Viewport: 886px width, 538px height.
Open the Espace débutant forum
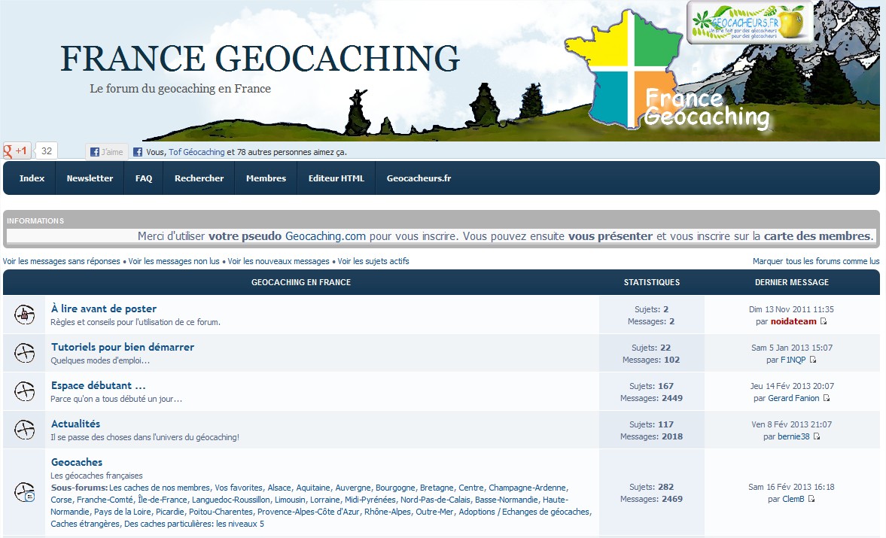99,385
